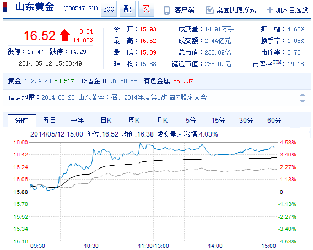Click the chart info line 均价:16.38

(x=137, y=134)
